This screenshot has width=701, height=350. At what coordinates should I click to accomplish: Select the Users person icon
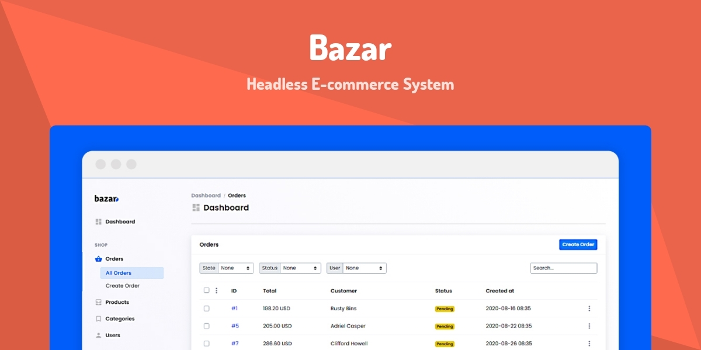pos(98,335)
